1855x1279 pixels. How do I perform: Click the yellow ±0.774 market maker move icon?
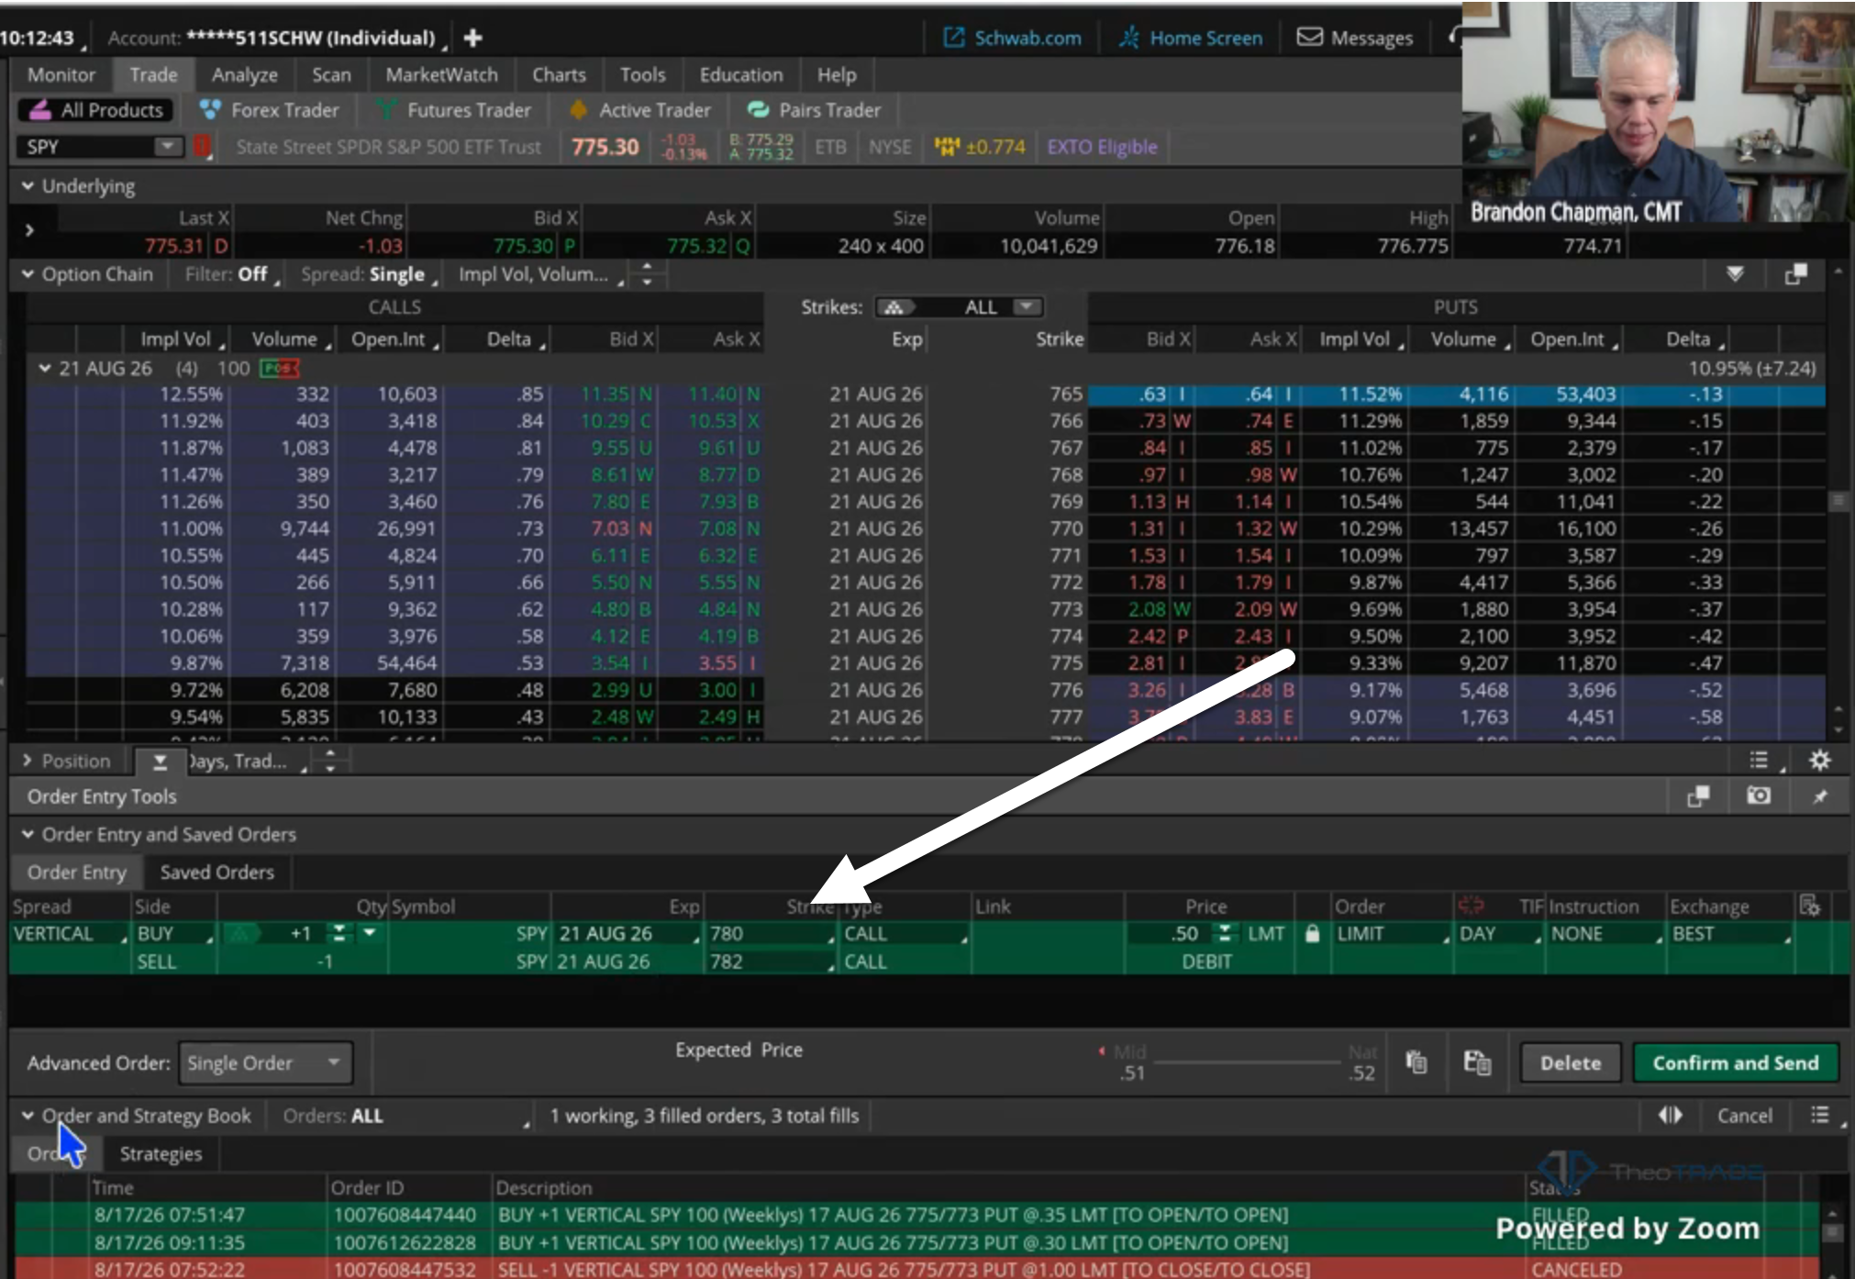[x=980, y=147]
